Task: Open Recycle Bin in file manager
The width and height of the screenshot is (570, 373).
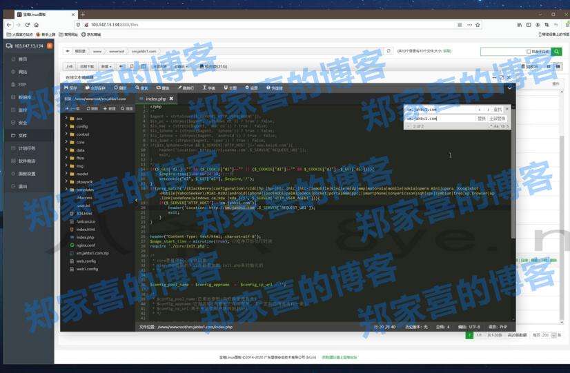Action: coord(529,66)
